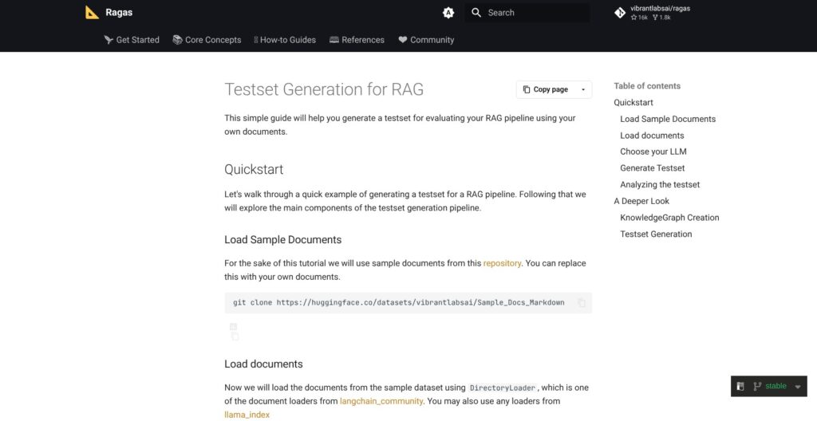Image resolution: width=817 pixels, height=421 pixels.
Task: Click the Load documents heading
Action: 263,364
